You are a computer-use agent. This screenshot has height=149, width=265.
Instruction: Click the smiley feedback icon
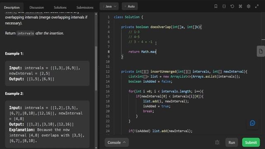coord(253,123)
